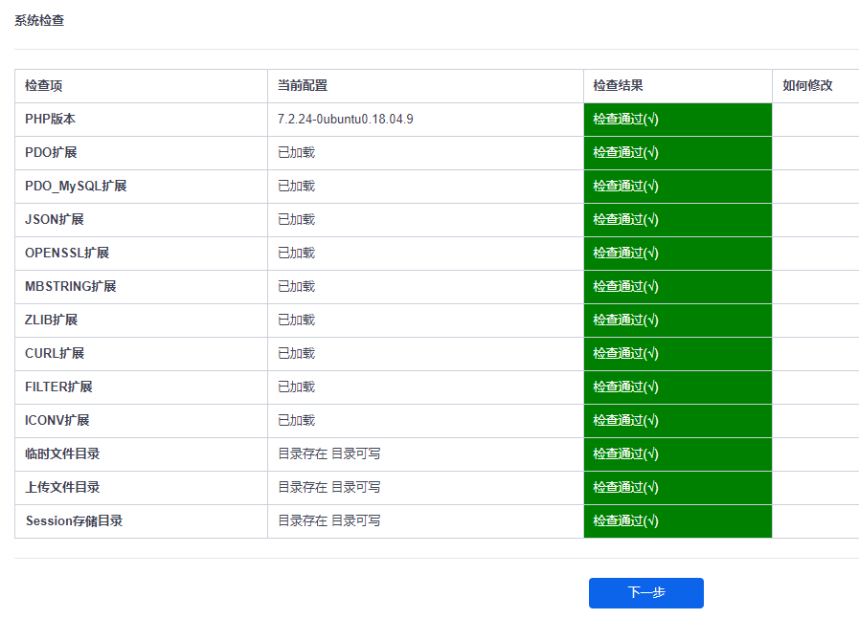This screenshot has height=619, width=859.
Task: Click the 系统检查 page heading
Action: click(39, 21)
